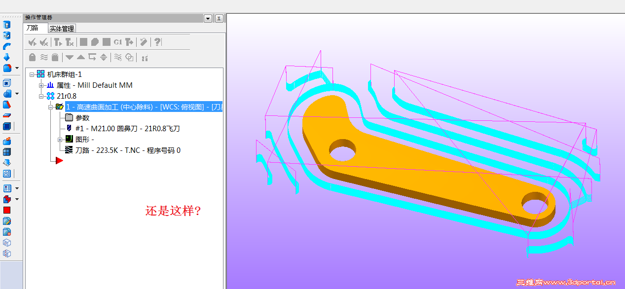Click the toggle toolpath display waves icon
625x289 pixels.
pos(44,57)
